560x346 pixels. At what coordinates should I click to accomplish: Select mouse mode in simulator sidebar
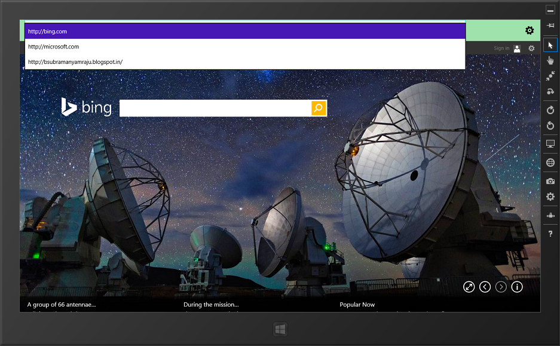tap(550, 45)
